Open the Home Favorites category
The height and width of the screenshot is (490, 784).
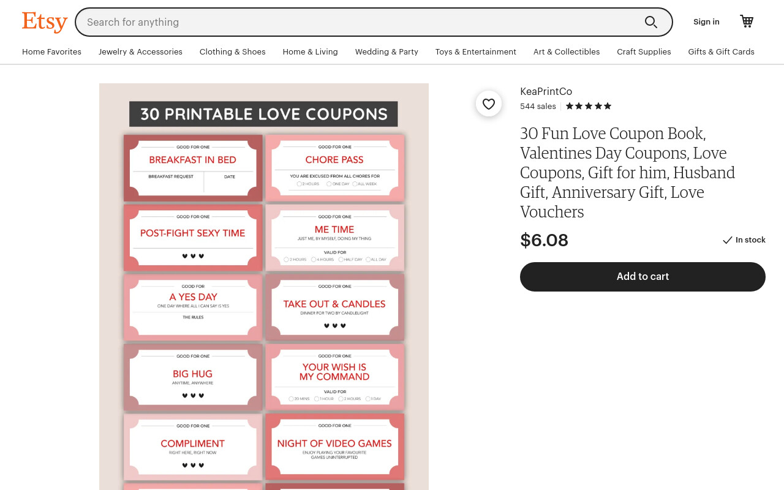coord(51,52)
